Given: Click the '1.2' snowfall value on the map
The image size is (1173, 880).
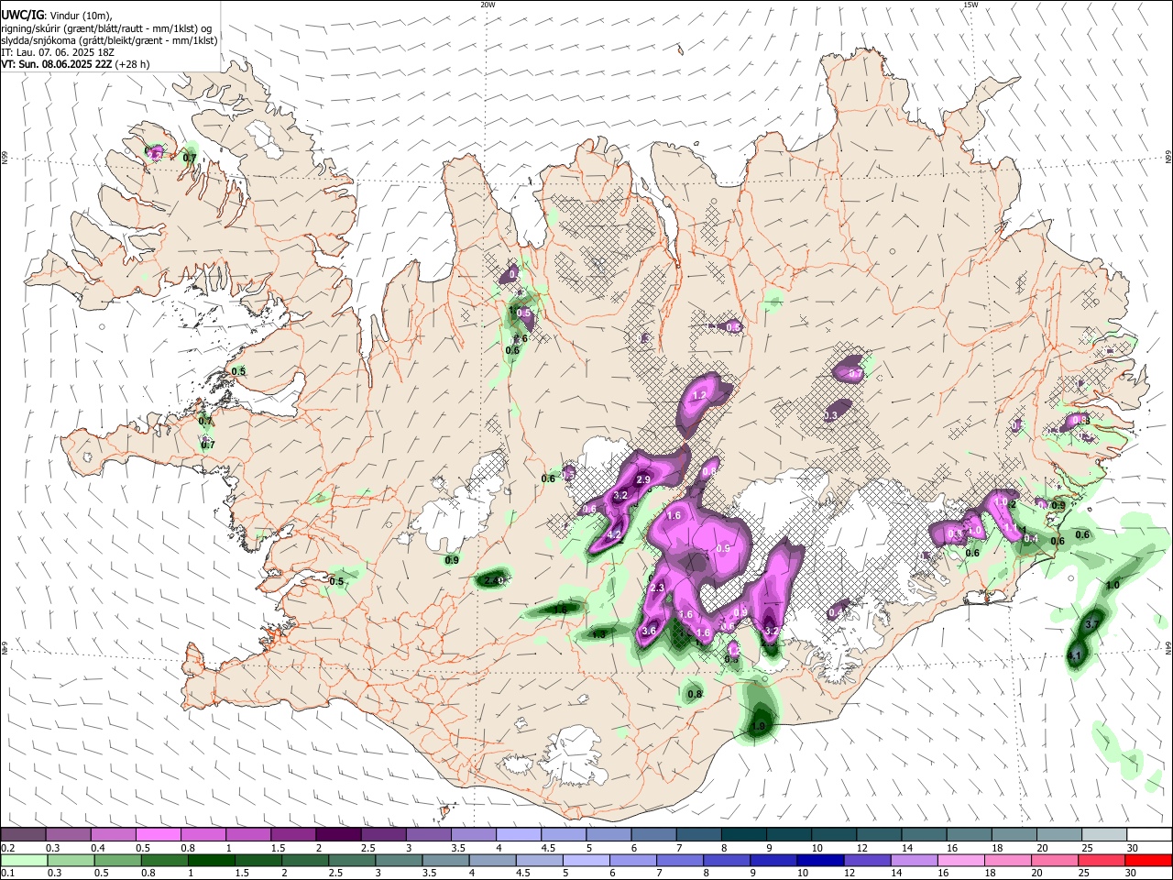Looking at the screenshot, I should tap(700, 395).
